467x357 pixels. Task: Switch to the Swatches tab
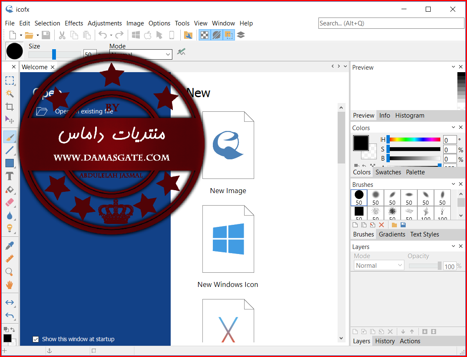pos(388,172)
